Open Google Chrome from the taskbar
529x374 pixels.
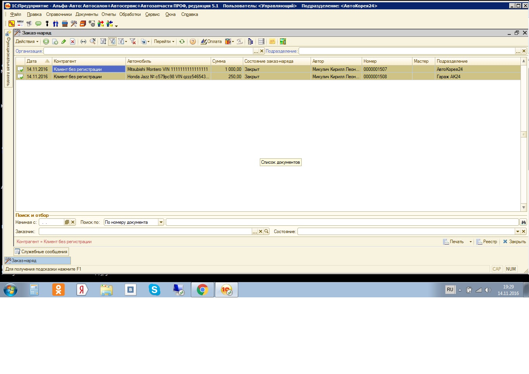(x=202, y=290)
